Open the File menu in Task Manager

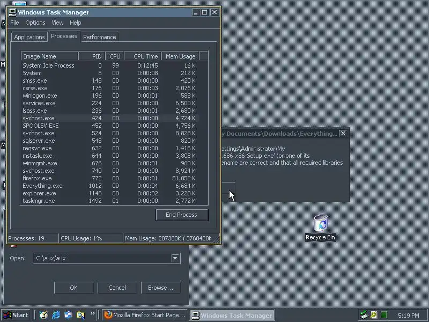pyautogui.click(x=14, y=23)
